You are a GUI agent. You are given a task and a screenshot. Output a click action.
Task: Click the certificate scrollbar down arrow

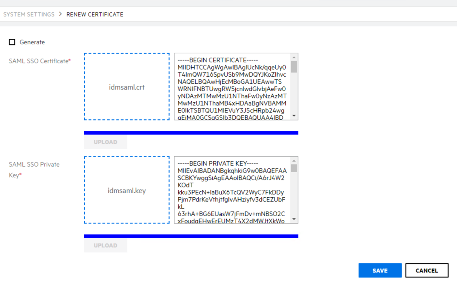tap(294, 117)
